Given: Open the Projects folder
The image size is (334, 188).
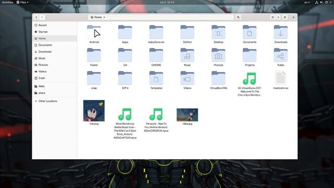Looking at the screenshot, I should [249, 55].
